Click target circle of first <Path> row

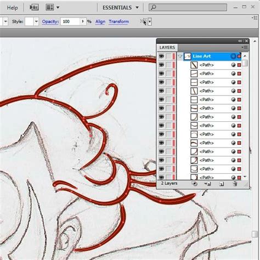(233, 65)
